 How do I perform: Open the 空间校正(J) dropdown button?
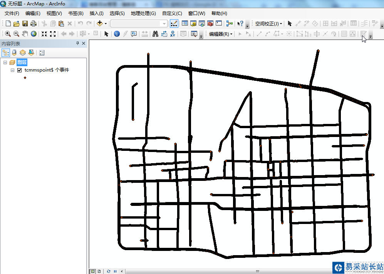[268, 24]
